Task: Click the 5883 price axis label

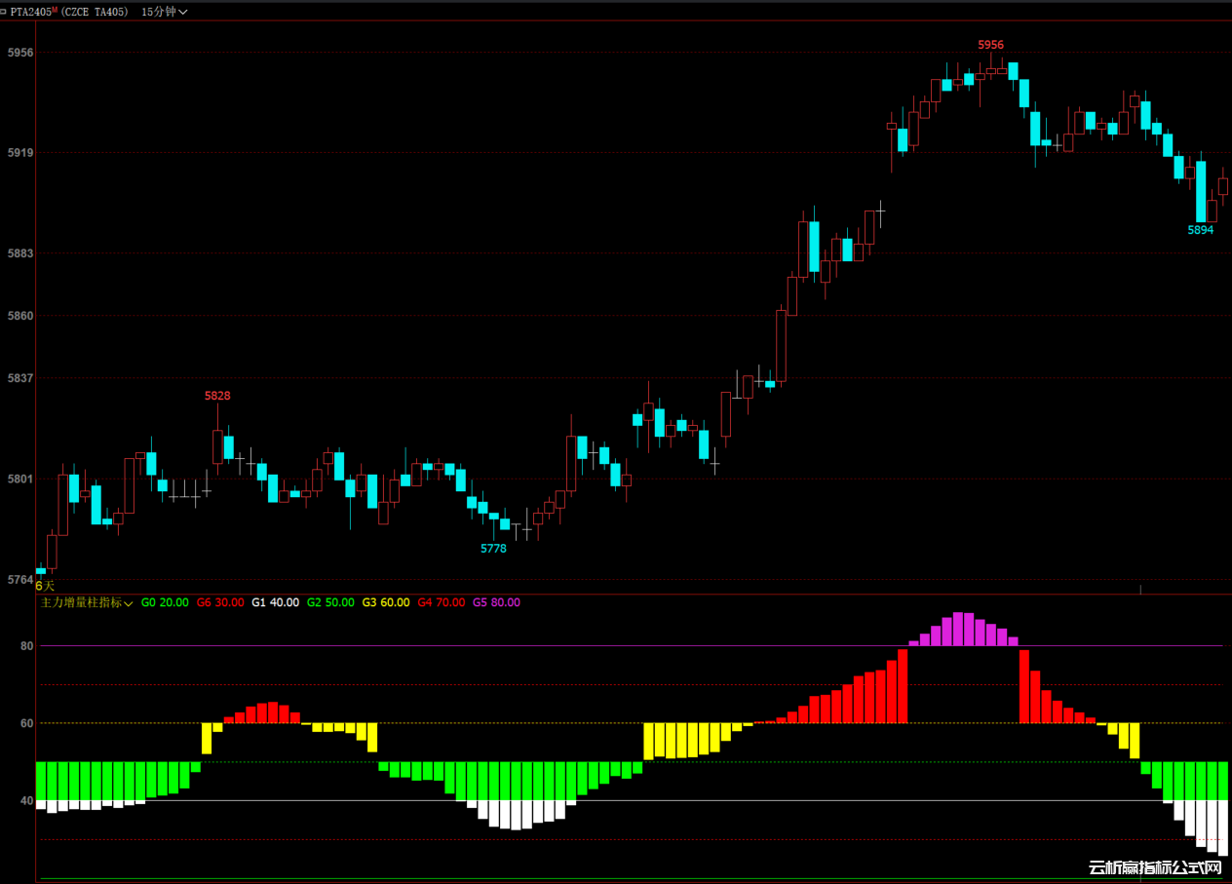Action: pyautogui.click(x=19, y=253)
